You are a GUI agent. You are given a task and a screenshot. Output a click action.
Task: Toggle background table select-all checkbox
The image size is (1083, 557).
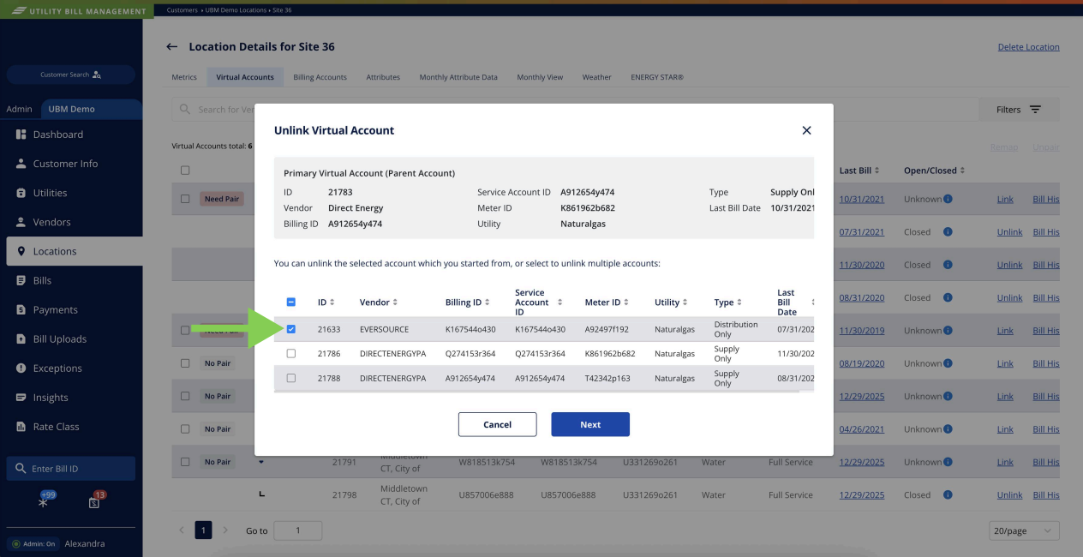pos(185,171)
